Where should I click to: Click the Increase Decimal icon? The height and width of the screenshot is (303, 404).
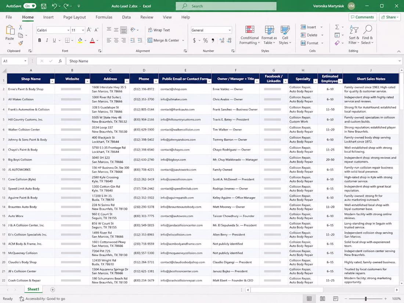pyautogui.click(x=222, y=40)
